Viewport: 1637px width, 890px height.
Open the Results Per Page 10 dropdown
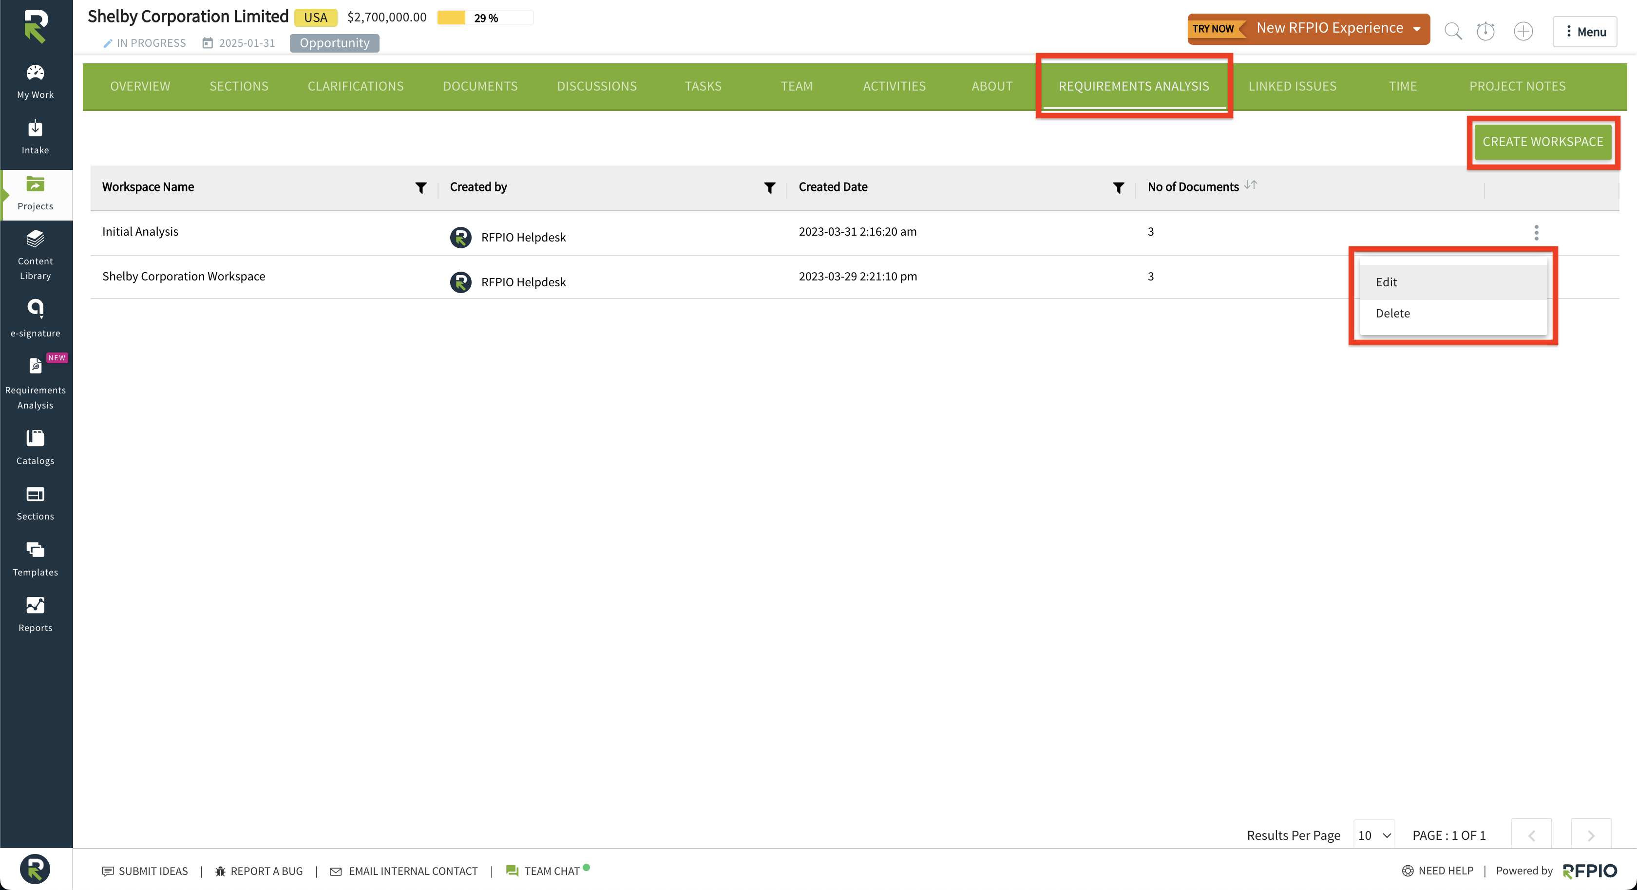1374,835
